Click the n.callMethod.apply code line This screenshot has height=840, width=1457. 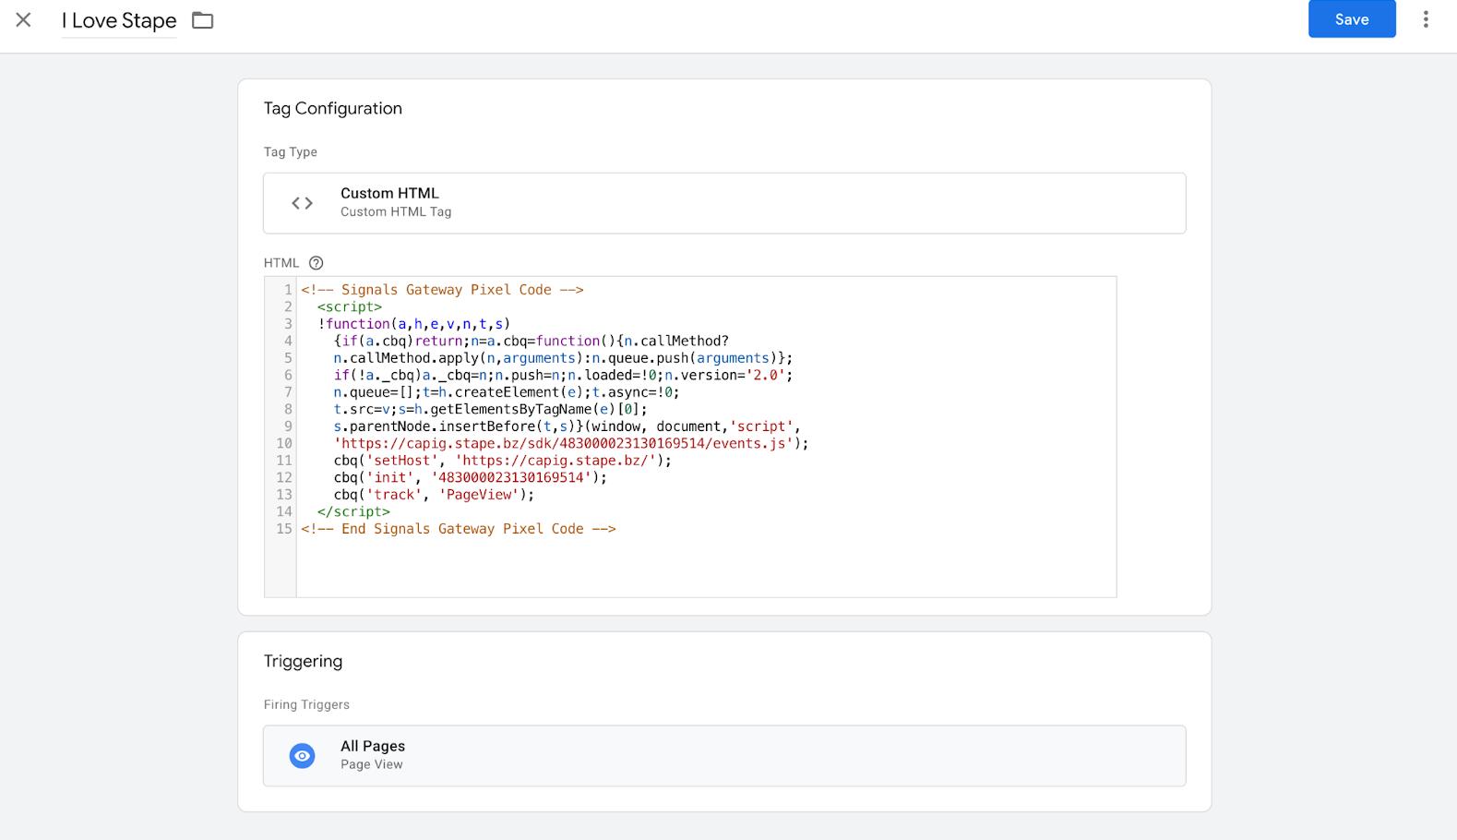[x=563, y=358]
